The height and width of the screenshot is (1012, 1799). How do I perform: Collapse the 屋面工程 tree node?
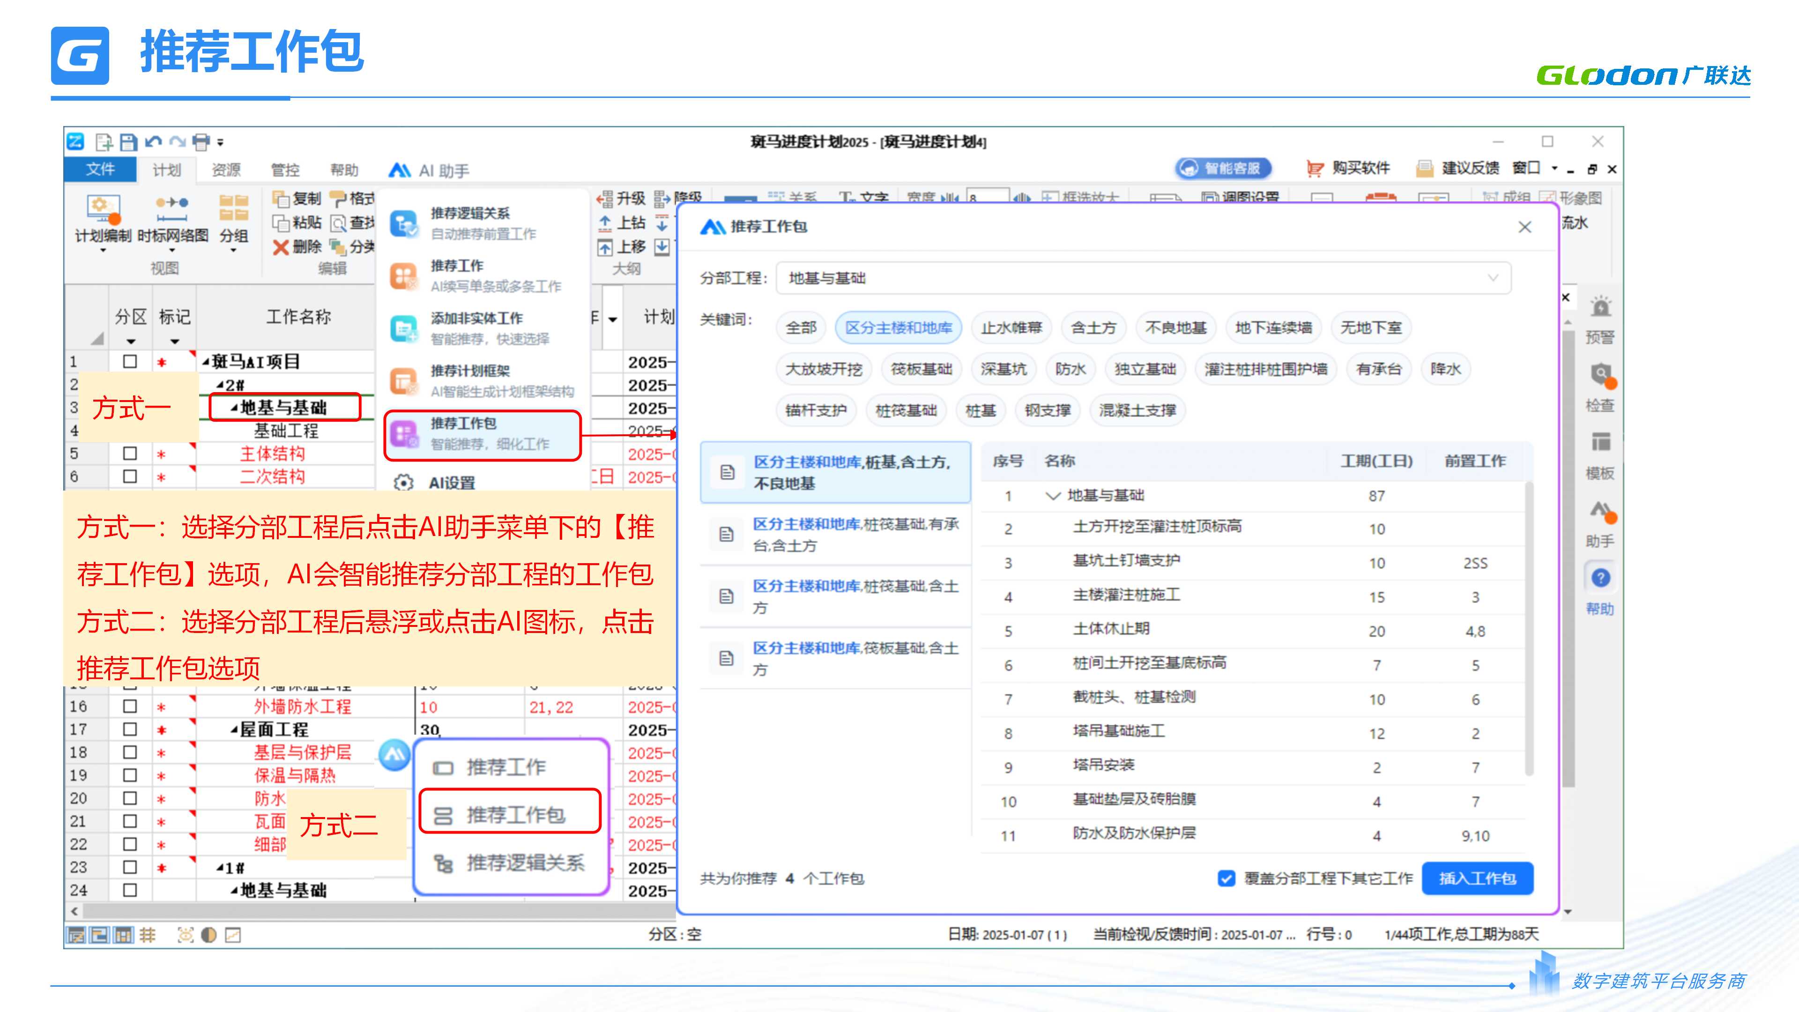tap(234, 730)
